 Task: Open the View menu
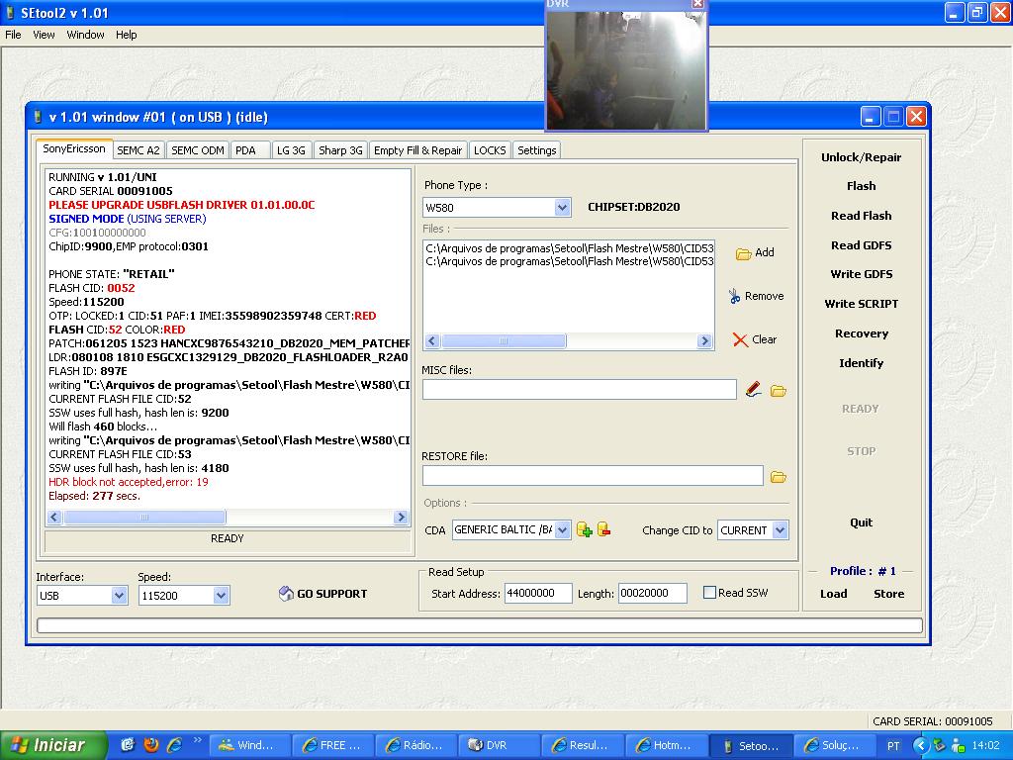tap(44, 35)
